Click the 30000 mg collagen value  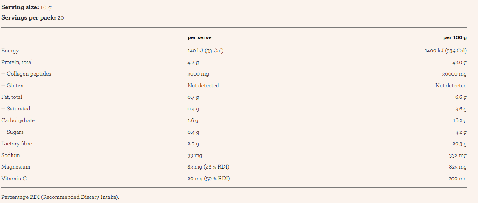[x=454, y=74]
